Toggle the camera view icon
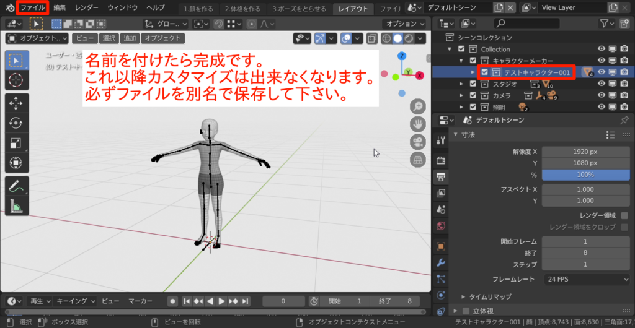Image resolution: width=635 pixels, height=328 pixels. 417,142
